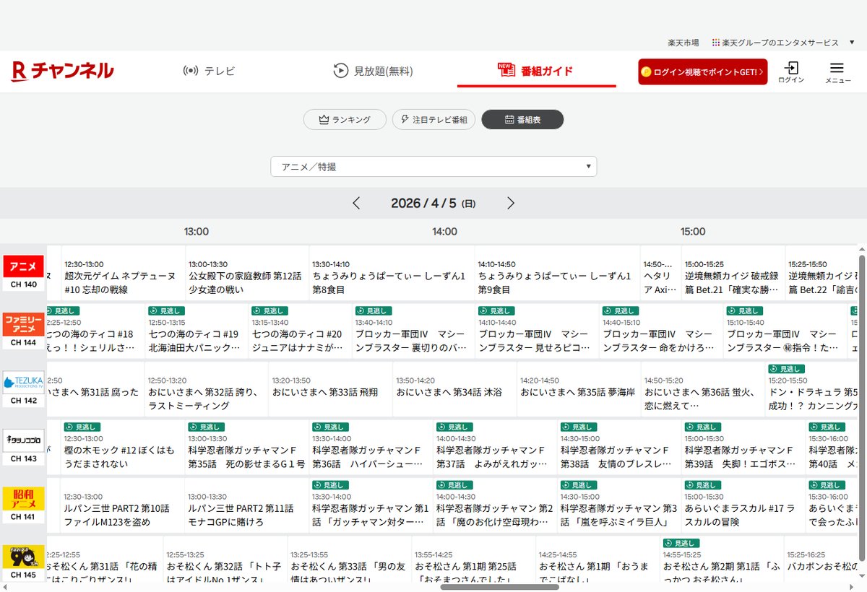
Task: Open the アニメ／特撮 genre dropdown
Action: click(433, 167)
